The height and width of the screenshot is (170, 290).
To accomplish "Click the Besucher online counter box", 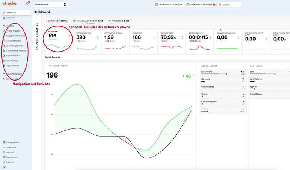I will point(51,4).
